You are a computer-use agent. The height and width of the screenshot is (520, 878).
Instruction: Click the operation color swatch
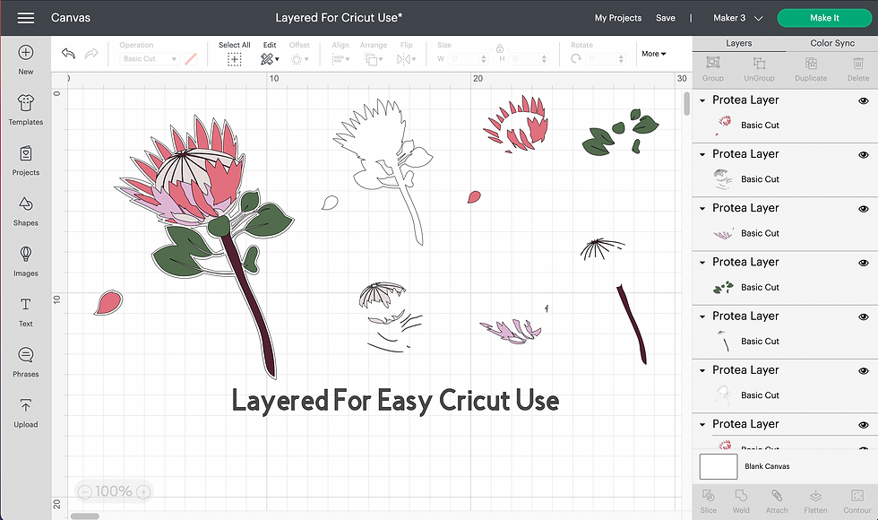[x=190, y=59]
